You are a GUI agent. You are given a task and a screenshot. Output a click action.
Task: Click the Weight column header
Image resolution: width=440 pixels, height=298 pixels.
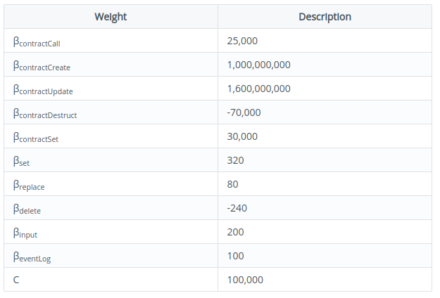110,17
